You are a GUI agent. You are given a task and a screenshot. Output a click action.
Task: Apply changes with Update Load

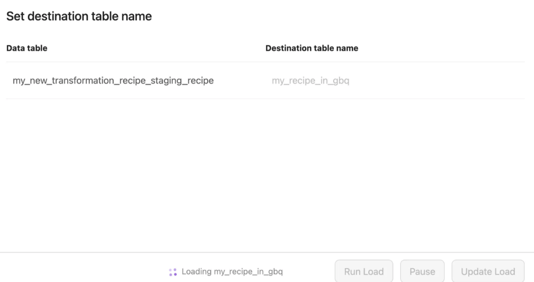point(488,271)
